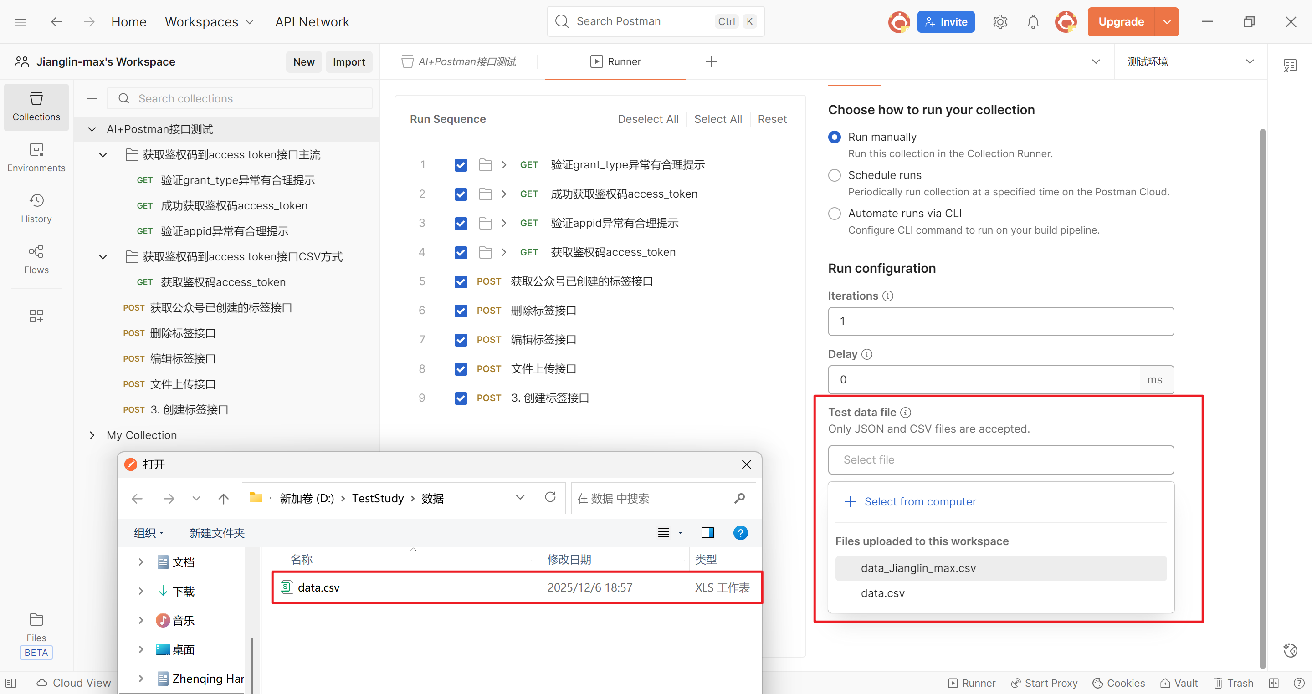Open Flows sidebar panel

pos(36,260)
